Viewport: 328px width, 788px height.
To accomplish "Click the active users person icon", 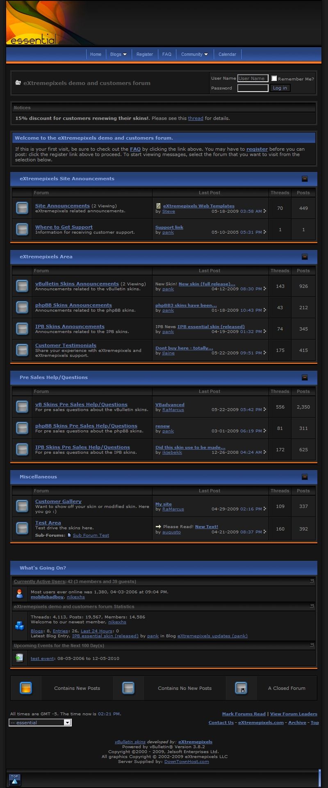I will pyautogui.click(x=19, y=594).
